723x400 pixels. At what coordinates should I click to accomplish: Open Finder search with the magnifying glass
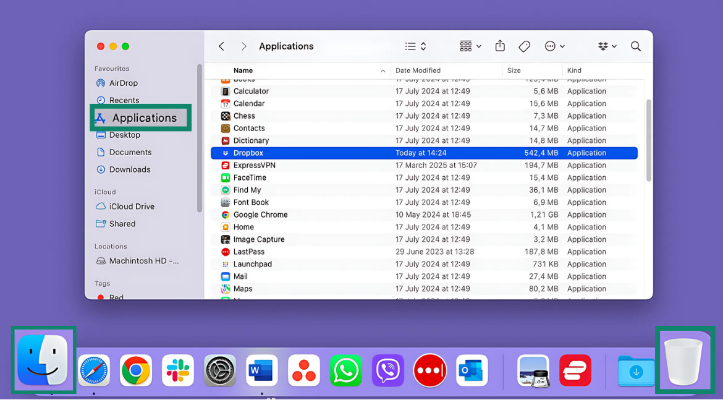(635, 46)
